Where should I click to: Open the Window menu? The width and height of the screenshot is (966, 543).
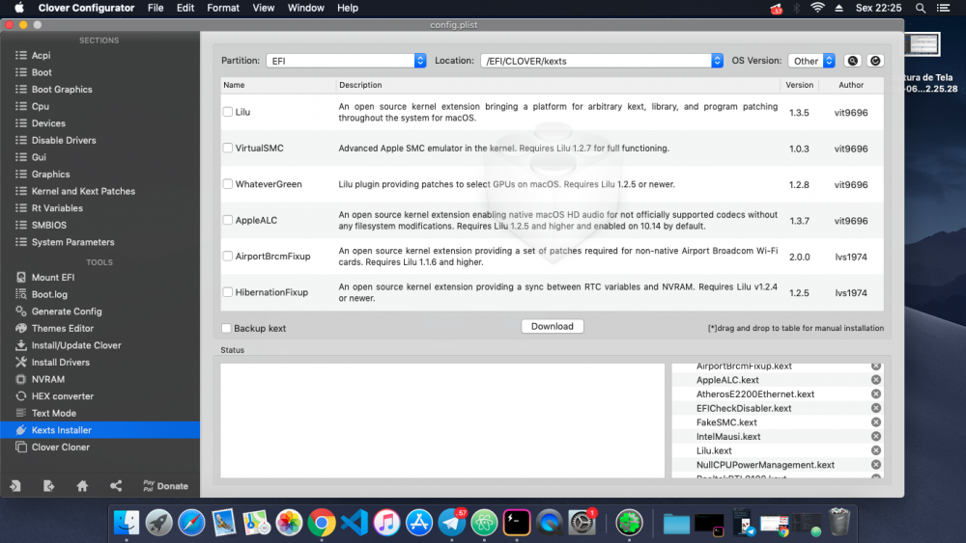305,8
